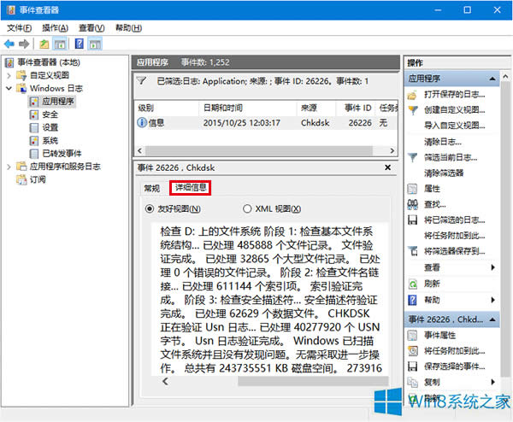Click the info icon in the 信息 row
The image size is (513, 422).
click(x=142, y=122)
